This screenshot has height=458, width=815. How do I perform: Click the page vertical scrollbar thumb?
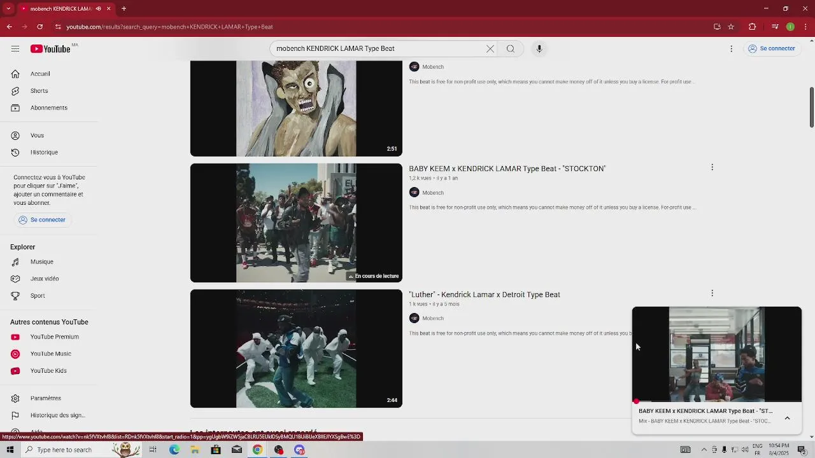[x=811, y=107]
